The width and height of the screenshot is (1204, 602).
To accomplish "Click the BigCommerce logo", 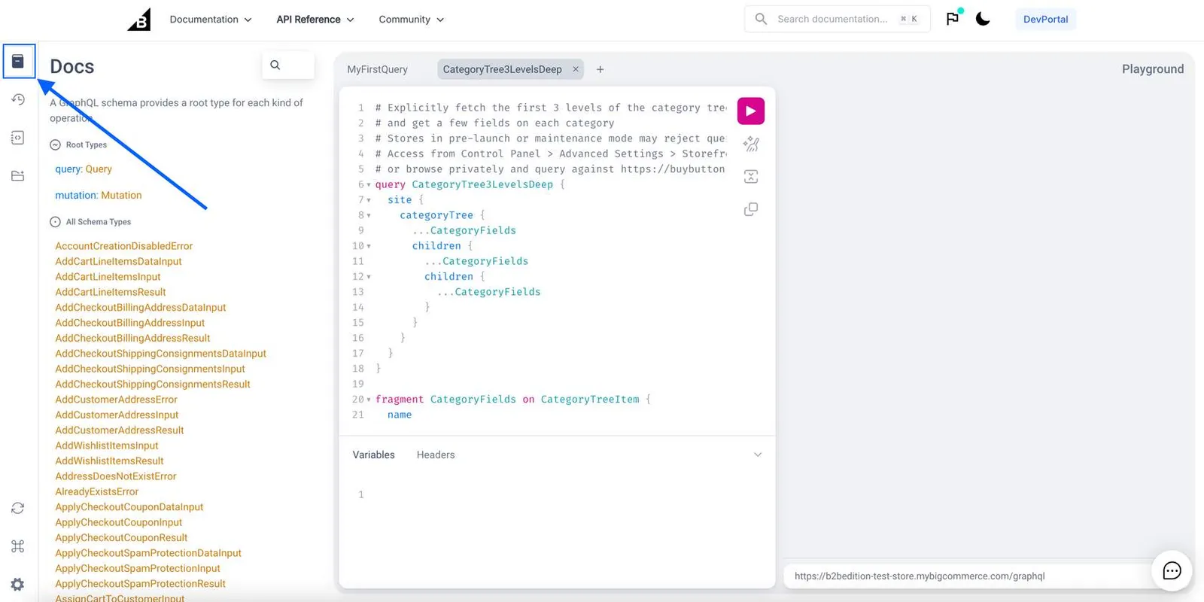I will (x=139, y=20).
